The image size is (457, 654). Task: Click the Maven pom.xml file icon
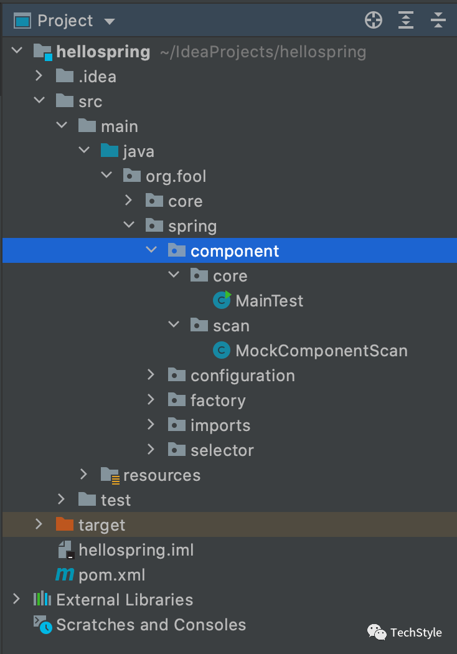point(65,574)
